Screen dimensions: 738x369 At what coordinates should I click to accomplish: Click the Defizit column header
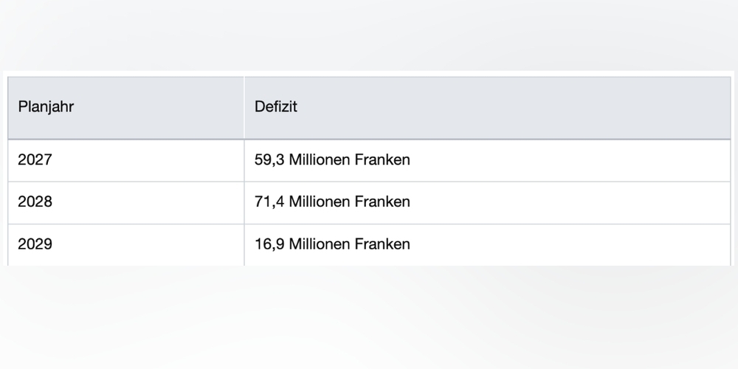(276, 106)
